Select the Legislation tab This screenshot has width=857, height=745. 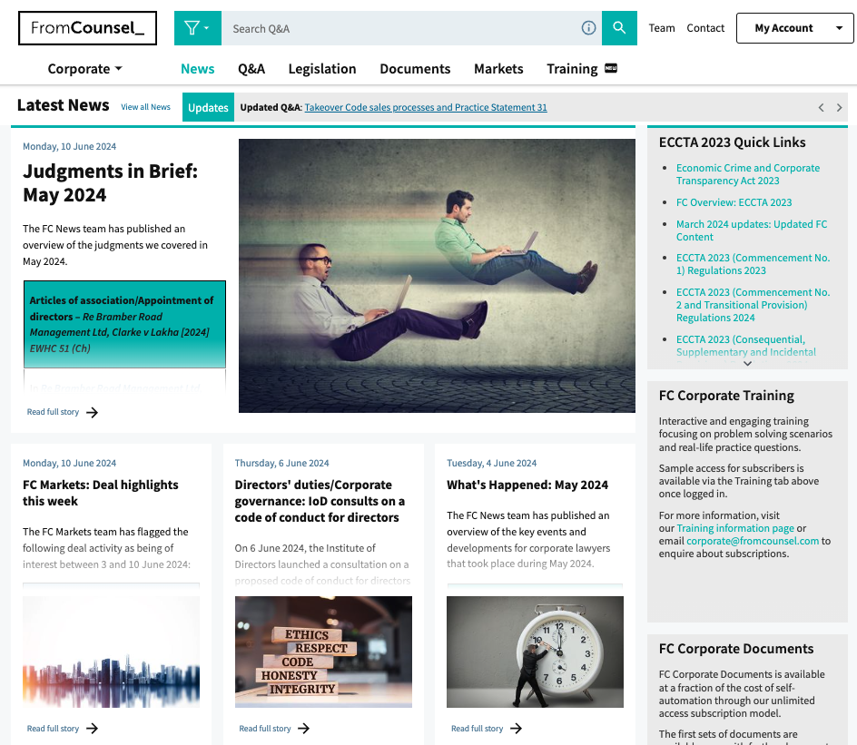321,68
